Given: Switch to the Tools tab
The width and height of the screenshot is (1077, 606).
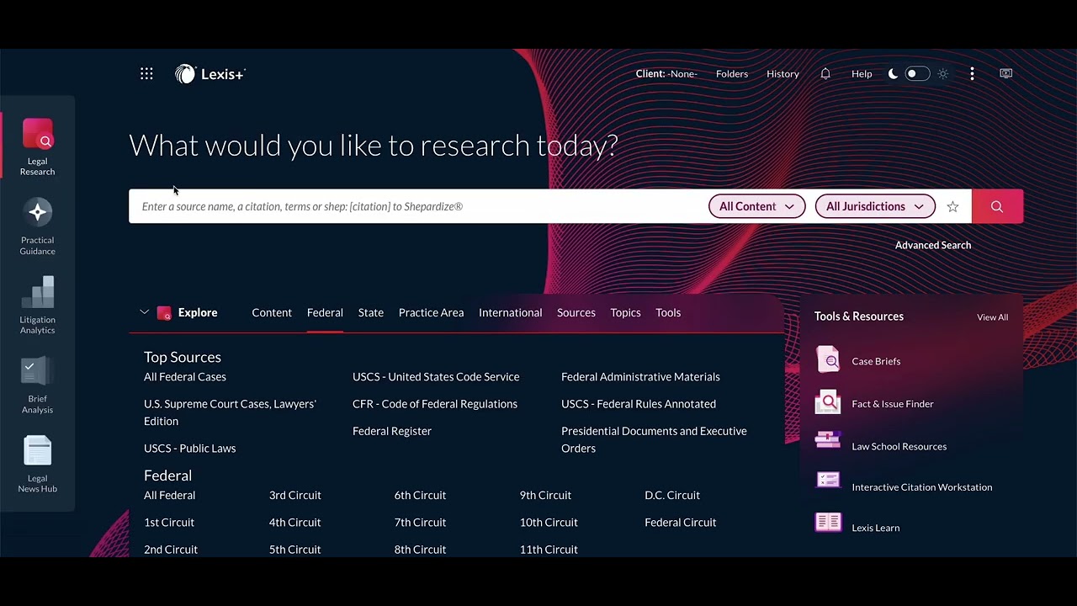Looking at the screenshot, I should pyautogui.click(x=668, y=312).
